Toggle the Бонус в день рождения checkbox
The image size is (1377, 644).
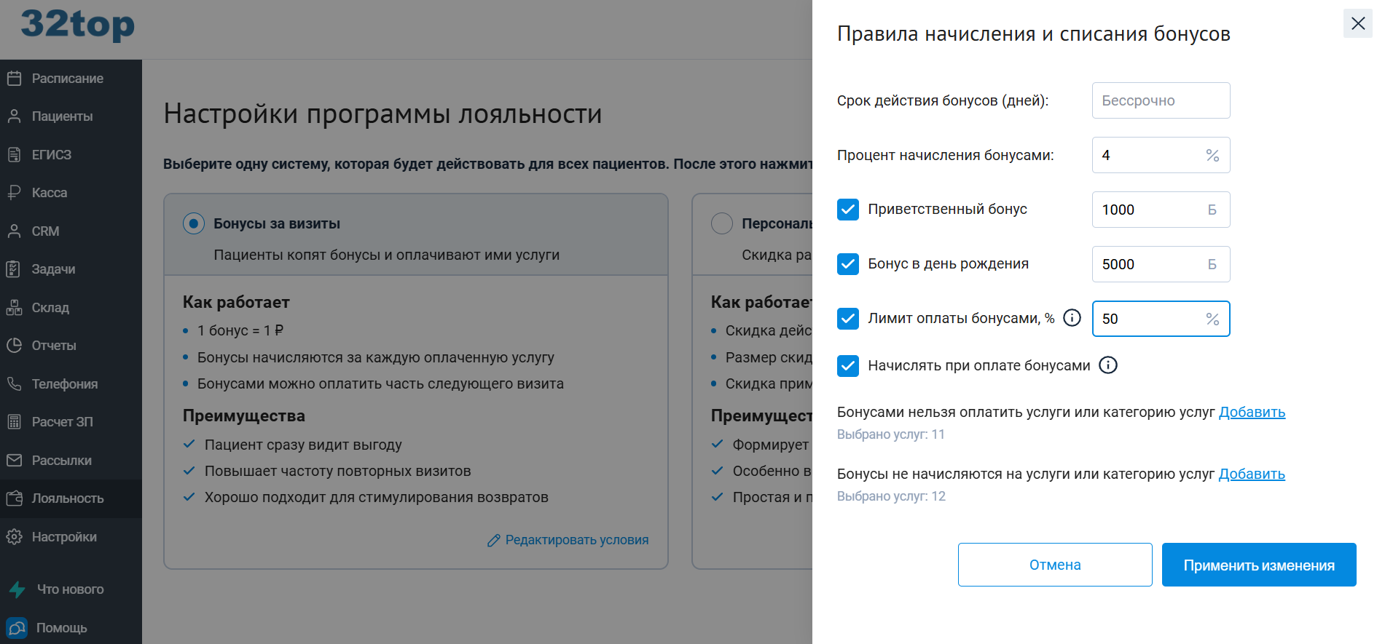(848, 264)
